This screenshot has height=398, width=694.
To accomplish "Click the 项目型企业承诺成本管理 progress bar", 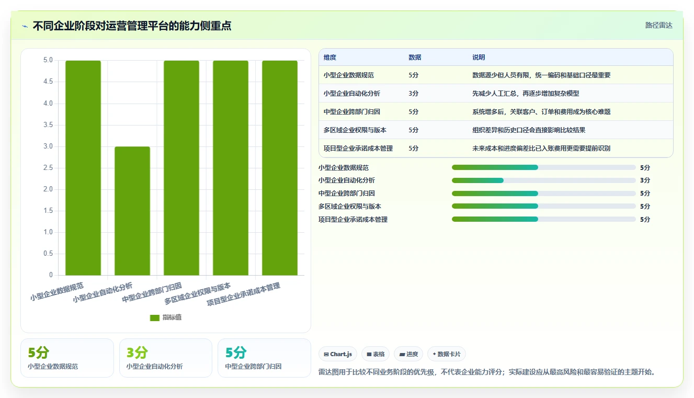I will pyautogui.click(x=544, y=219).
